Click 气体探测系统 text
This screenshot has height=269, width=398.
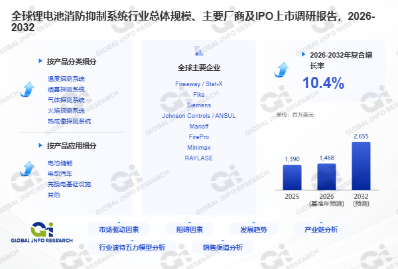click(x=66, y=100)
